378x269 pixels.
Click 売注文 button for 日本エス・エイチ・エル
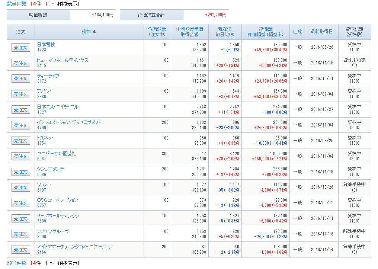[21, 110]
